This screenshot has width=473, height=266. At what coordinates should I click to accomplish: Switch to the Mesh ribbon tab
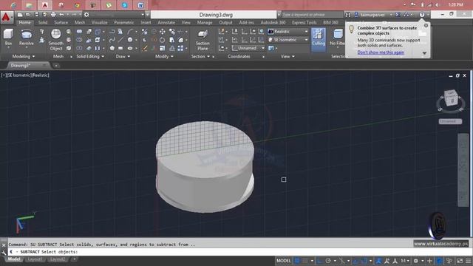80,23
